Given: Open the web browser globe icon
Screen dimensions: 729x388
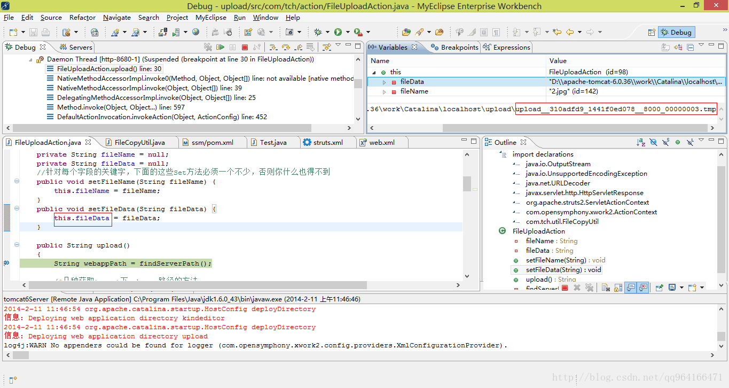Looking at the screenshot, I should 196,32.
